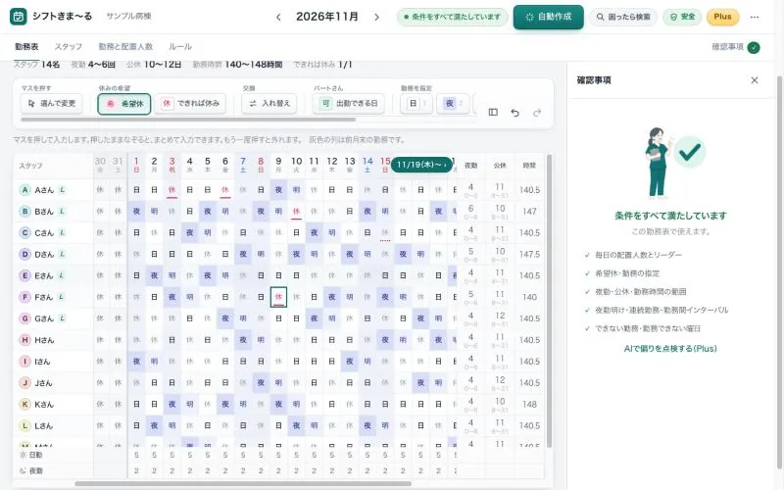The height and width of the screenshot is (490, 784).
Task: Open the AIで偏りを点検する(Plus) link
Action: coord(670,349)
